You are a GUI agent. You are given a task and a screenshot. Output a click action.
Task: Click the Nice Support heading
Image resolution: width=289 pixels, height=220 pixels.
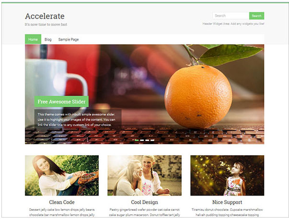click(227, 202)
